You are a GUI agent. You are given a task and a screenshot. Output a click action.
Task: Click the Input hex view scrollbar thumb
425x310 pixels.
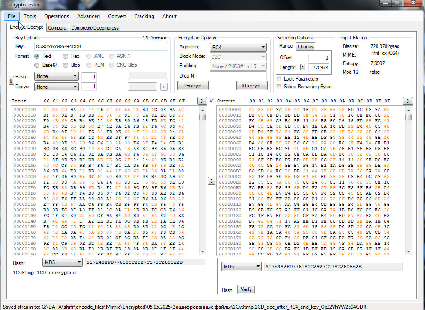click(x=203, y=117)
